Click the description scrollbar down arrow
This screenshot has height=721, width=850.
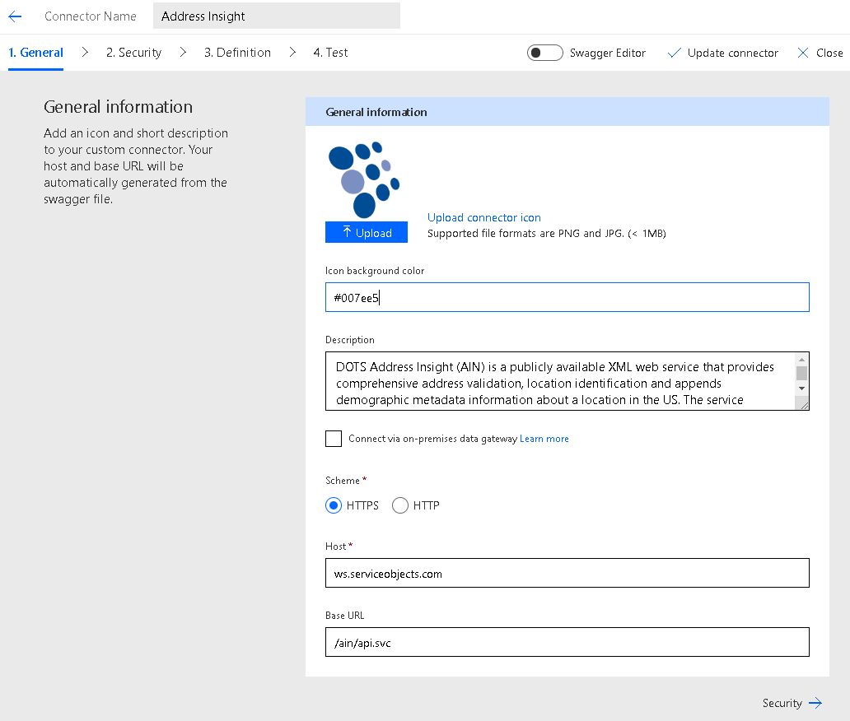(801, 388)
